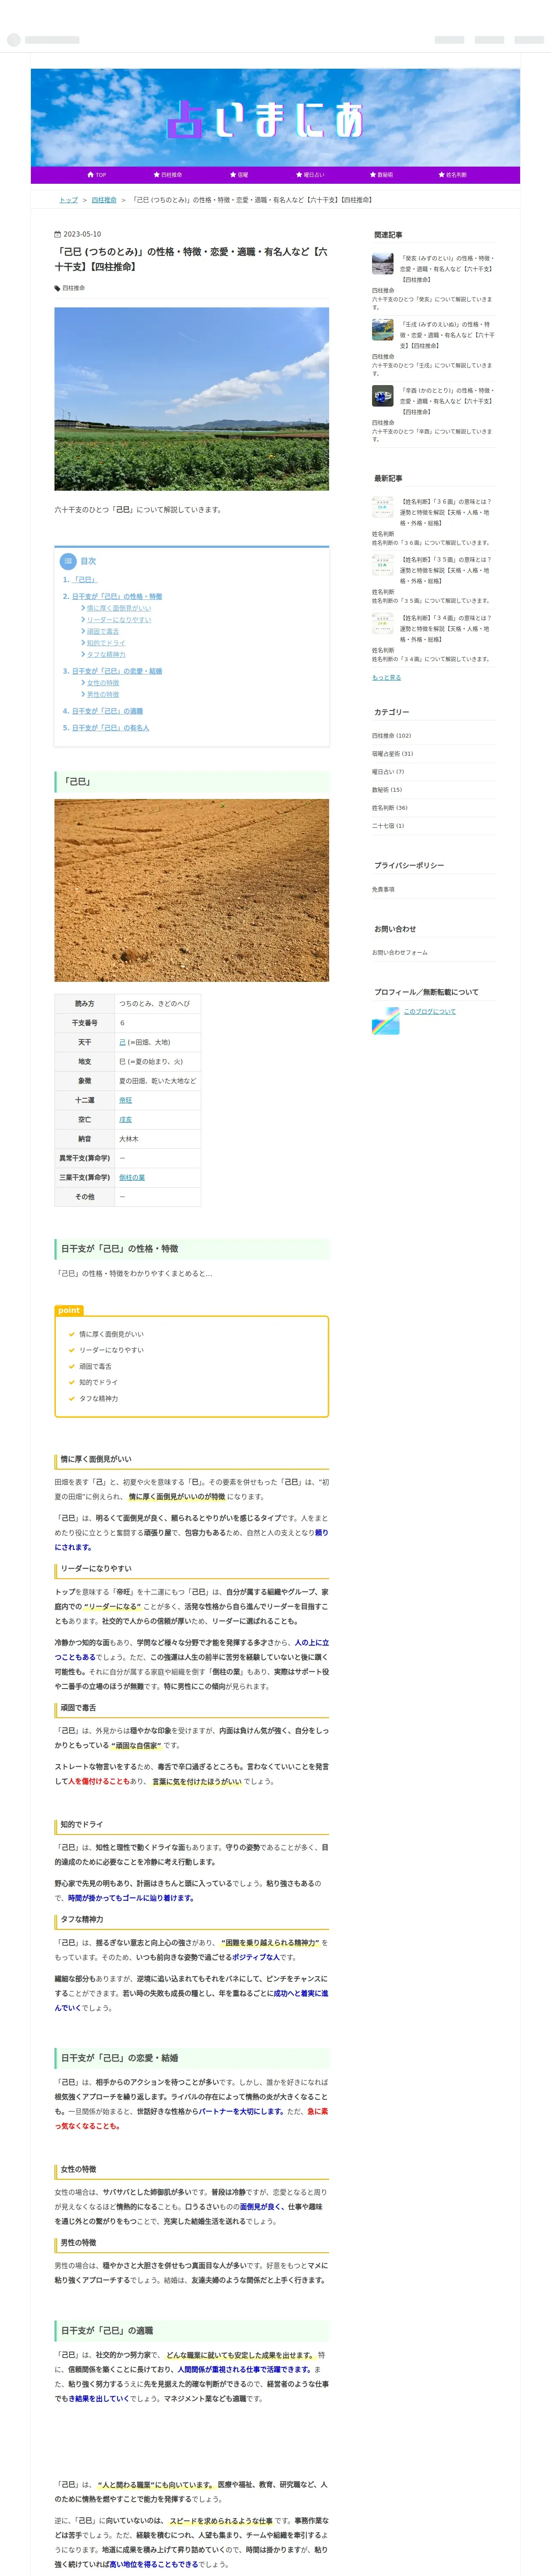Jump to 知的でドライ in contents
The image size is (551, 2576).
point(106,643)
